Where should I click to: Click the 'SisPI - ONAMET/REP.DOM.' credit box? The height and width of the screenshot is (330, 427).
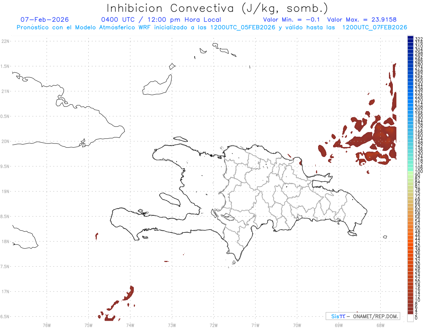[363, 316]
